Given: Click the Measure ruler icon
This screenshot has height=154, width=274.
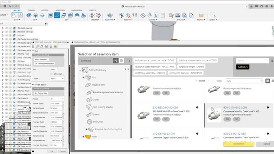Looking at the screenshot, I should point(201,15).
